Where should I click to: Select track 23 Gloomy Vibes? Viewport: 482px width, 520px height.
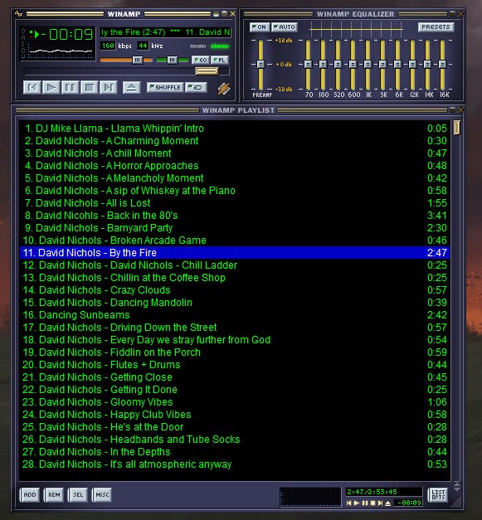click(235, 402)
